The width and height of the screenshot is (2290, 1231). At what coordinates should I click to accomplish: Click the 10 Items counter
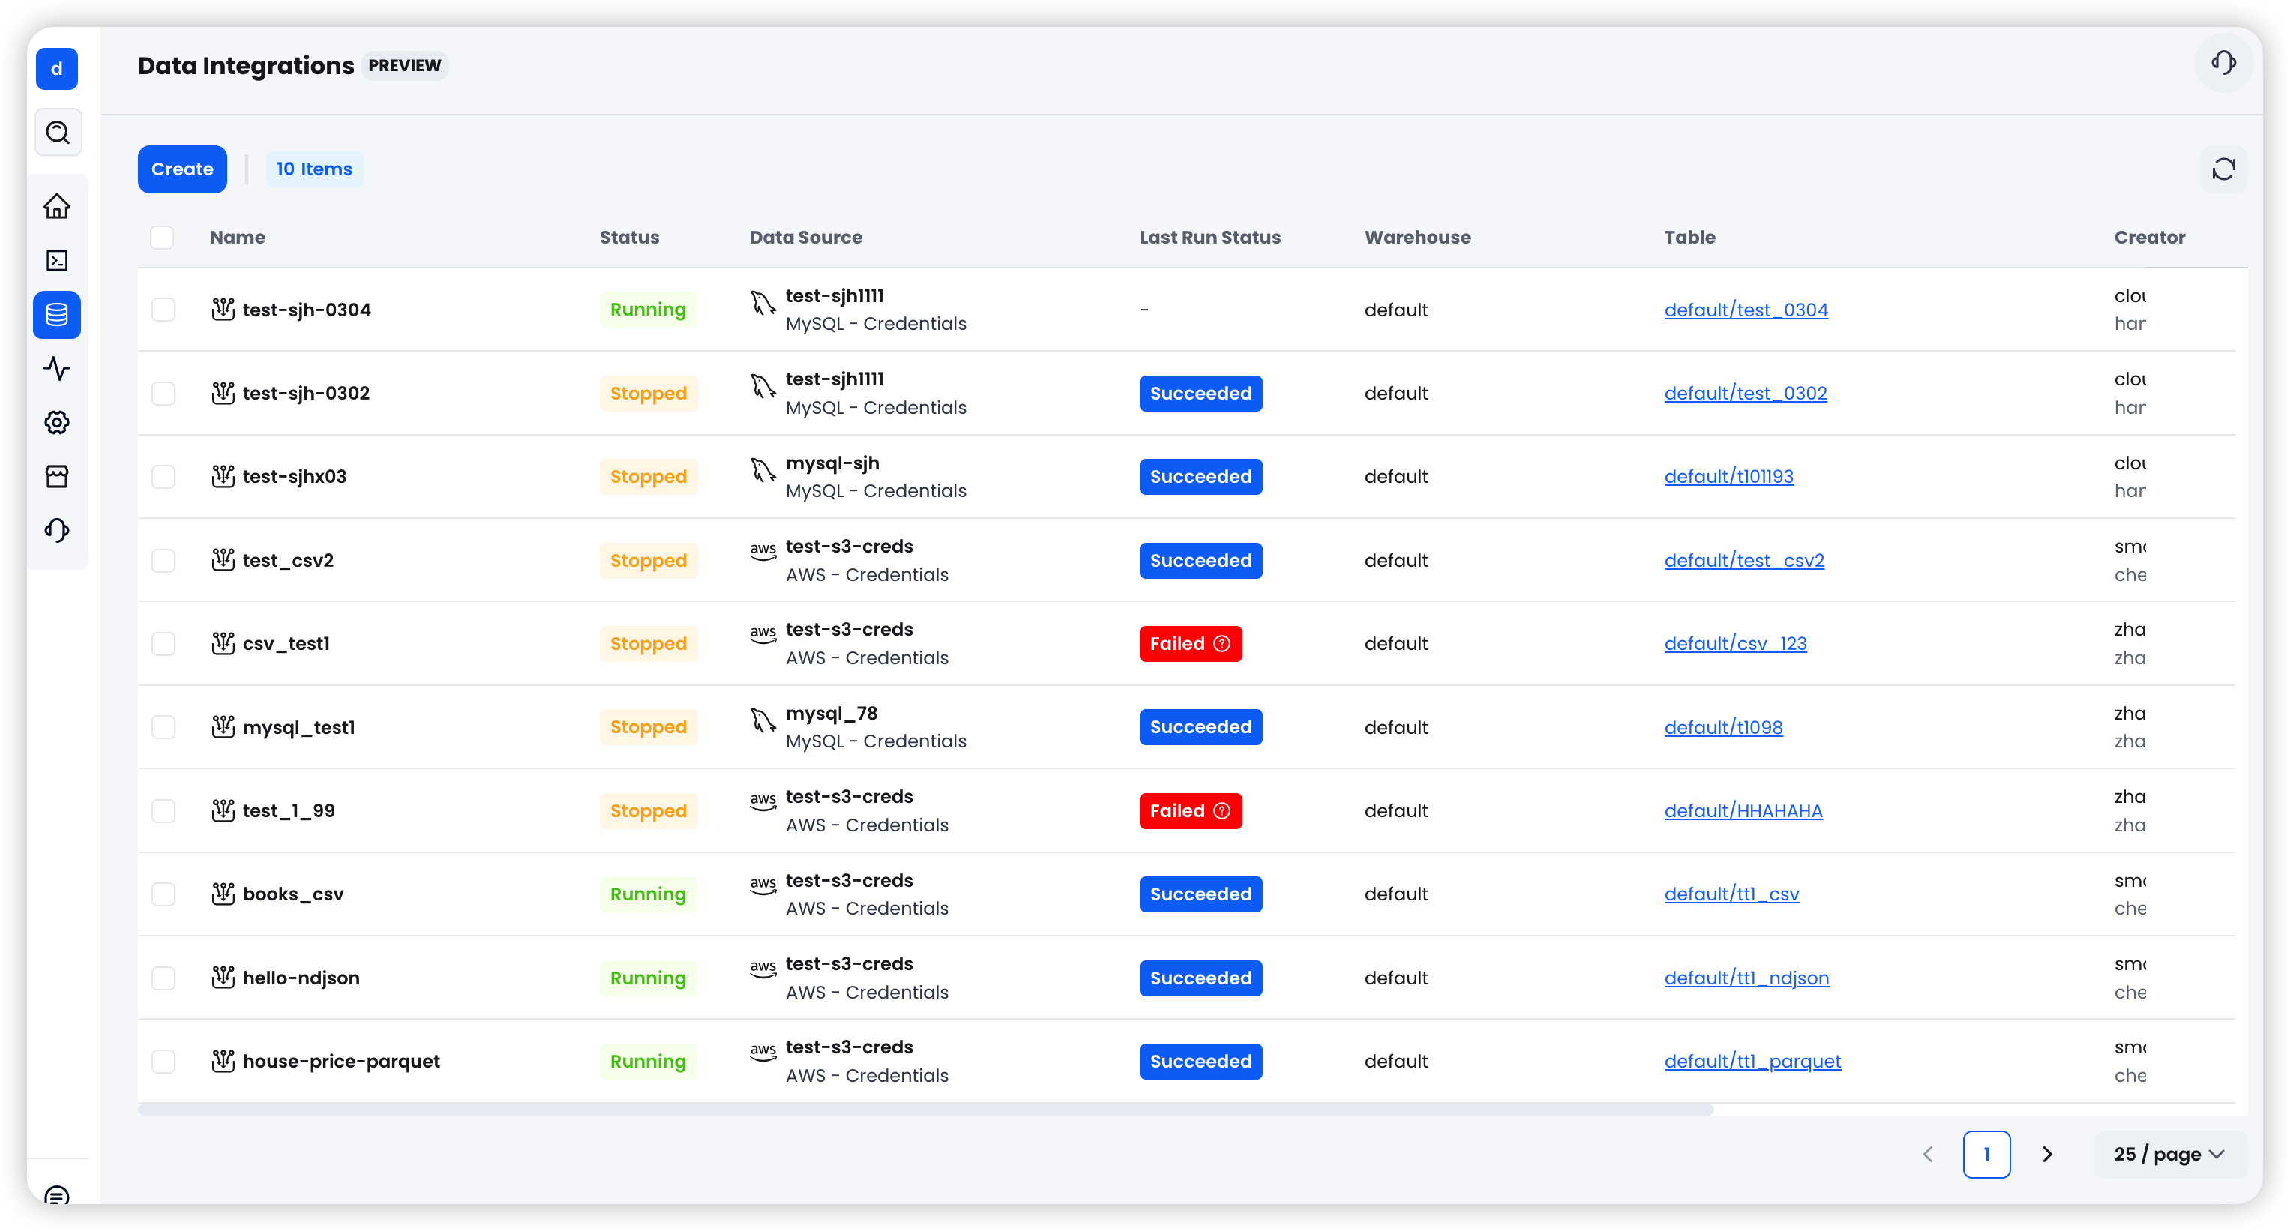pyautogui.click(x=314, y=169)
